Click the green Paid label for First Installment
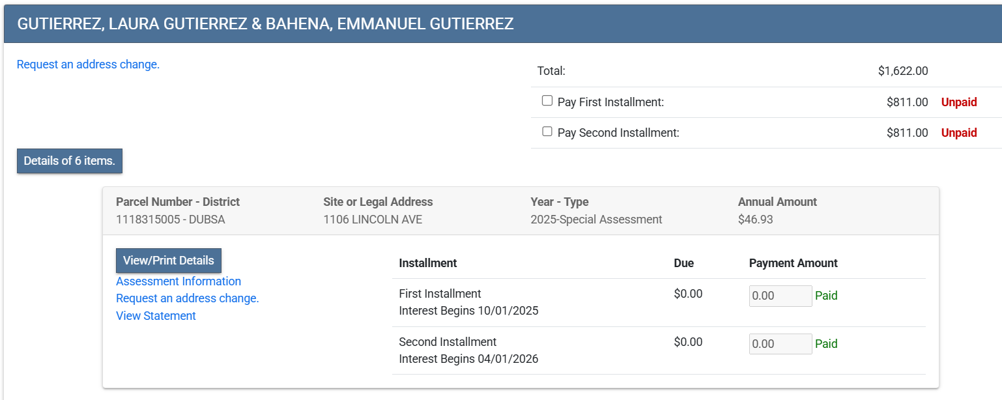The width and height of the screenshot is (1002, 400). 826,296
